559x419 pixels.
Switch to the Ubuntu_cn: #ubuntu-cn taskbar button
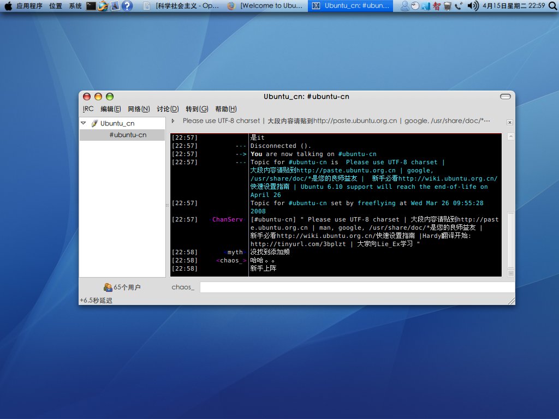pyautogui.click(x=350, y=5)
